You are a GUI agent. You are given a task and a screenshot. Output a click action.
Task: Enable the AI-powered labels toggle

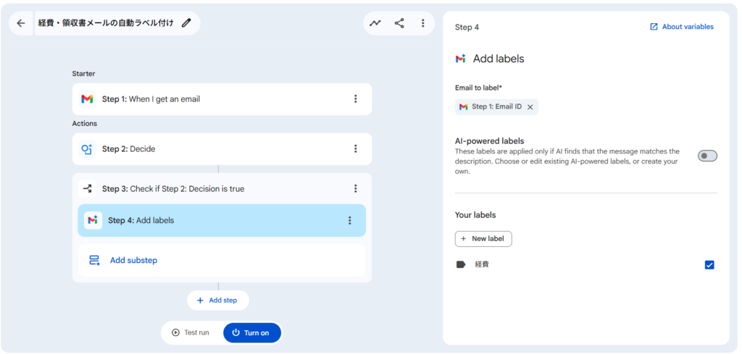click(707, 156)
